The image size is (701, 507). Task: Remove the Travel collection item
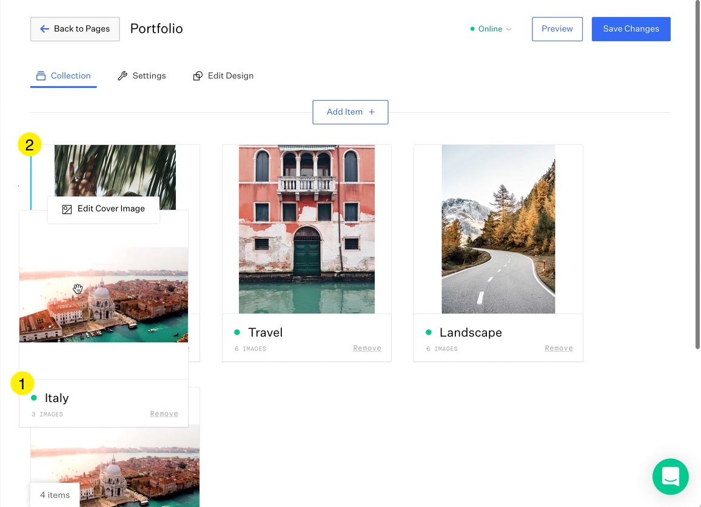click(367, 348)
